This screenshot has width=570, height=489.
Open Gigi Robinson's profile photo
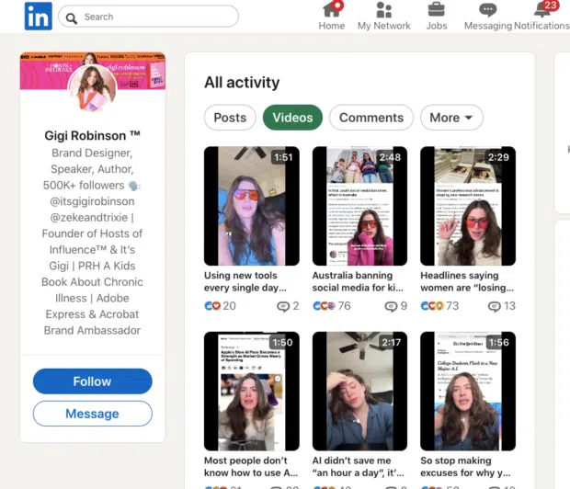coord(92,89)
